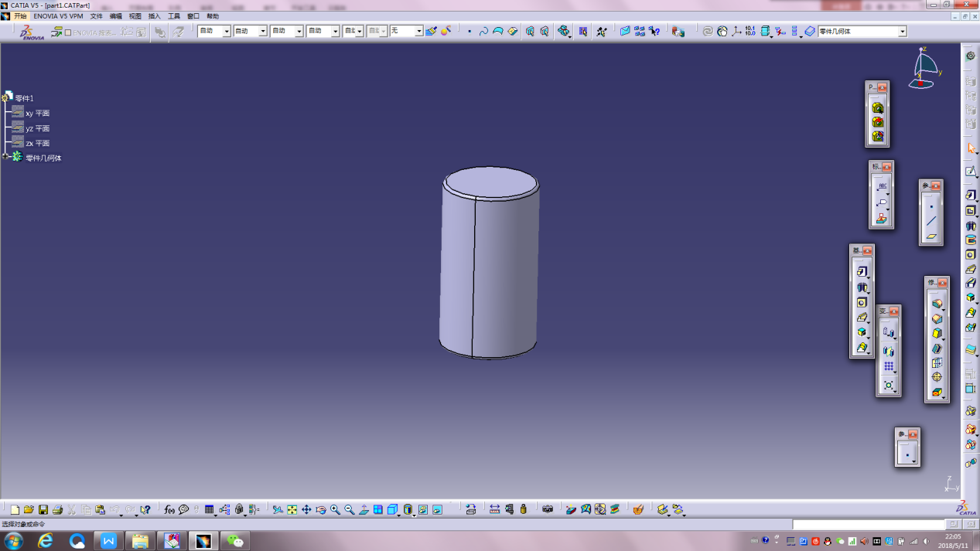Open the 零件几何体 dropdown in top toolbar

(902, 32)
